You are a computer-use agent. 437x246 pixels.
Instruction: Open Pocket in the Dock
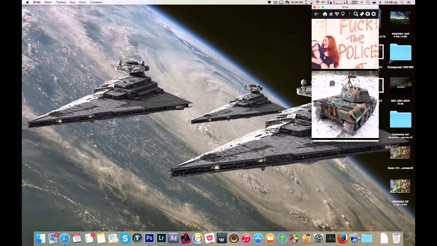pyautogui.click(x=210, y=238)
